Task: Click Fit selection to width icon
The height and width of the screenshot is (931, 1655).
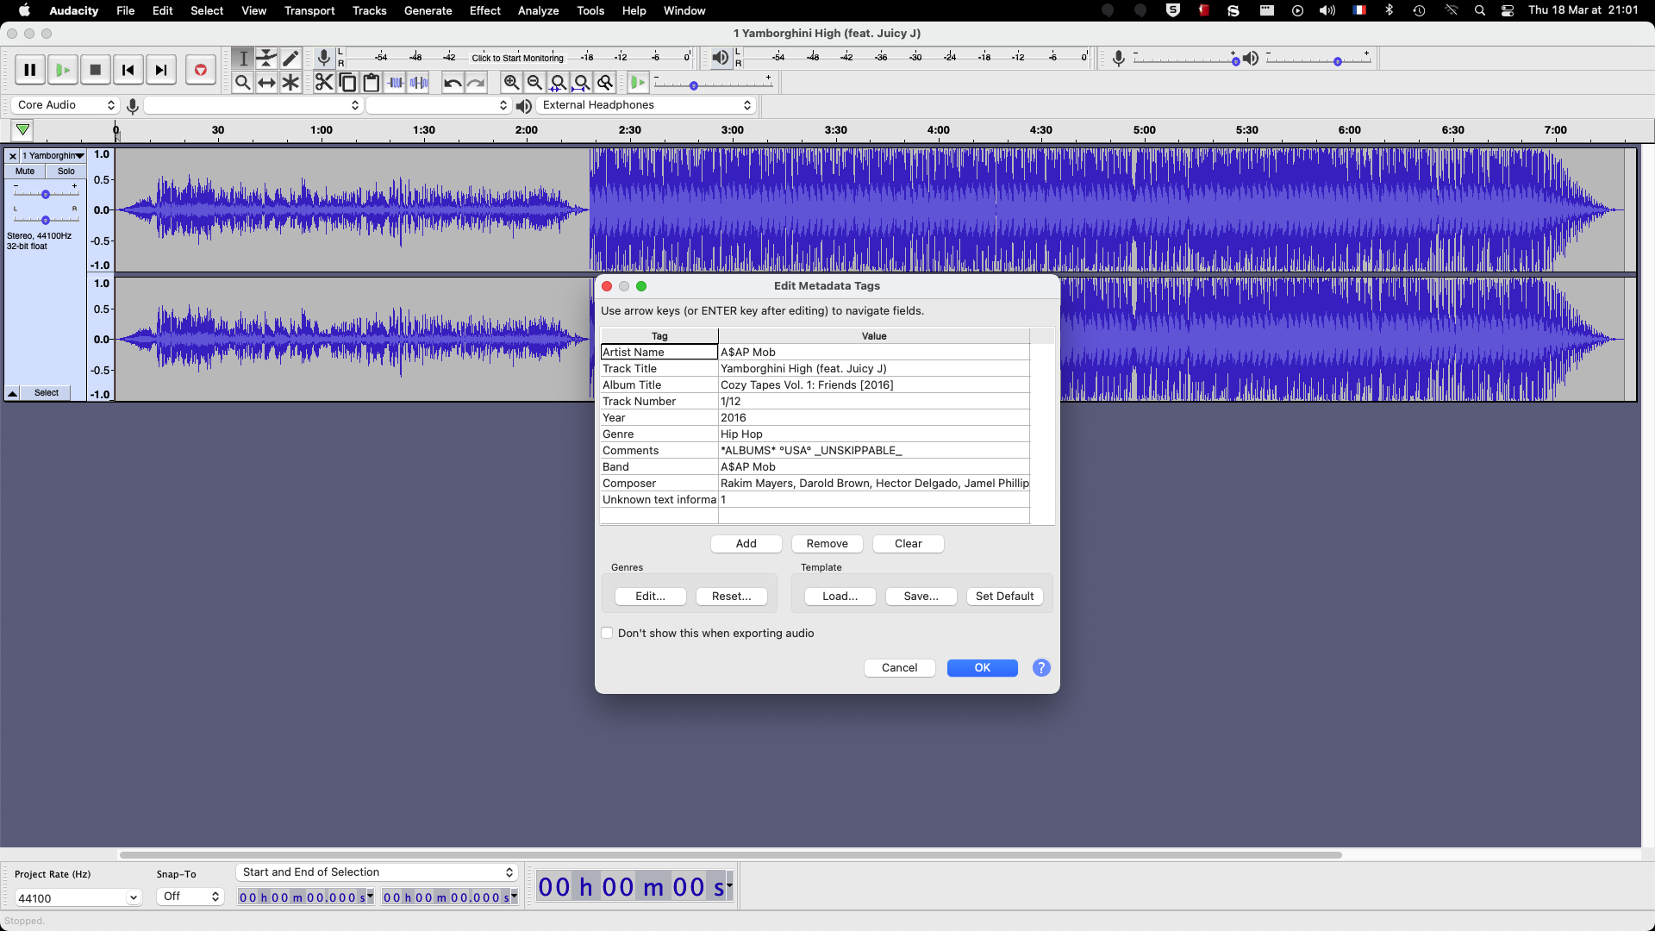Action: point(558,83)
